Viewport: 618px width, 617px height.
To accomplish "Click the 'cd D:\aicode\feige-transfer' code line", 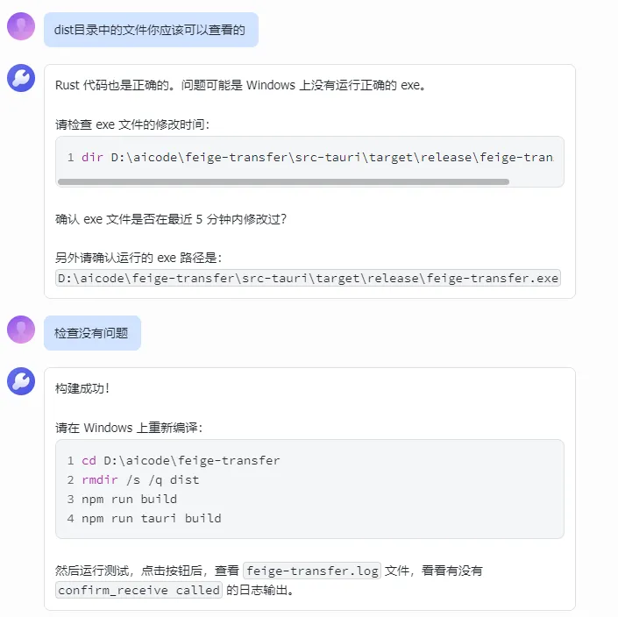I will 174,460.
